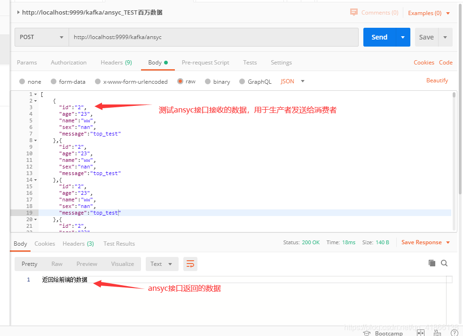Click the Save request button
Screen dimensions: 463x336
tap(426, 37)
